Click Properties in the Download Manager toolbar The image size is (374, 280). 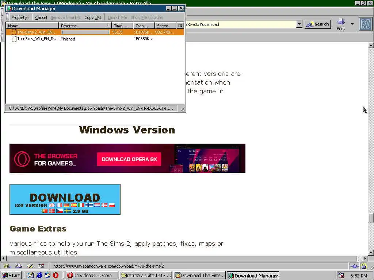pos(20,17)
